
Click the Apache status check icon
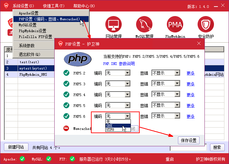pos(22,159)
